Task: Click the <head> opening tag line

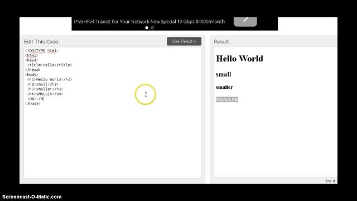Action: 31,60
